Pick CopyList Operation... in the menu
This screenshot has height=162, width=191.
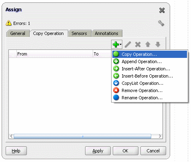click(x=150, y=83)
